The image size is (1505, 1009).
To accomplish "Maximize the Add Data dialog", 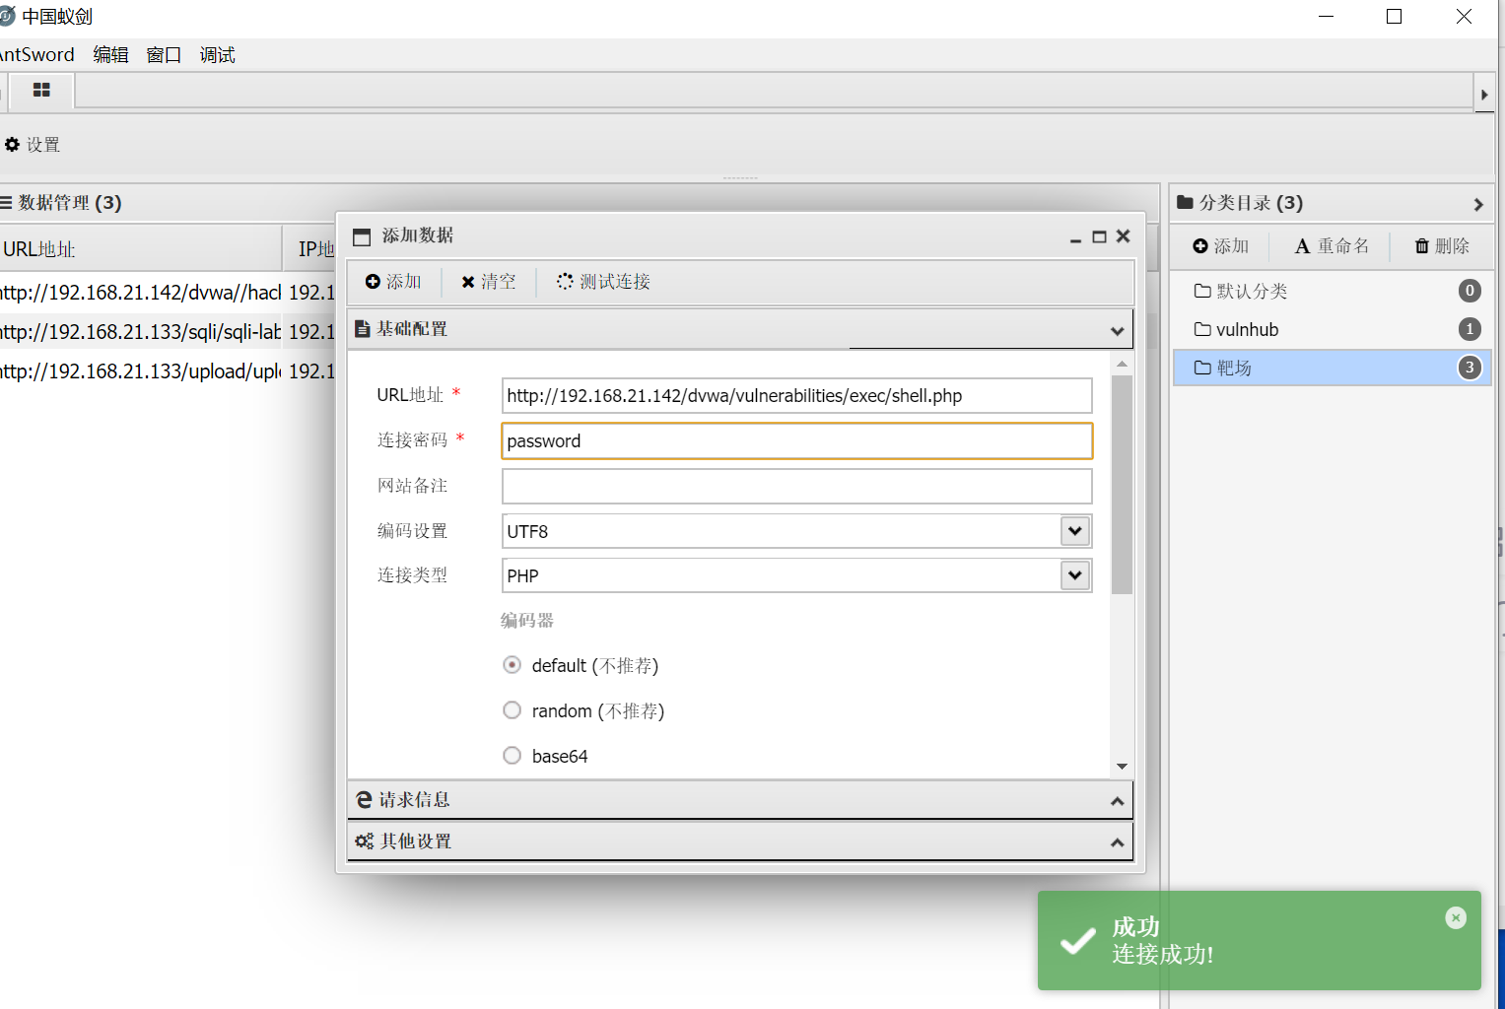I will [x=1099, y=236].
